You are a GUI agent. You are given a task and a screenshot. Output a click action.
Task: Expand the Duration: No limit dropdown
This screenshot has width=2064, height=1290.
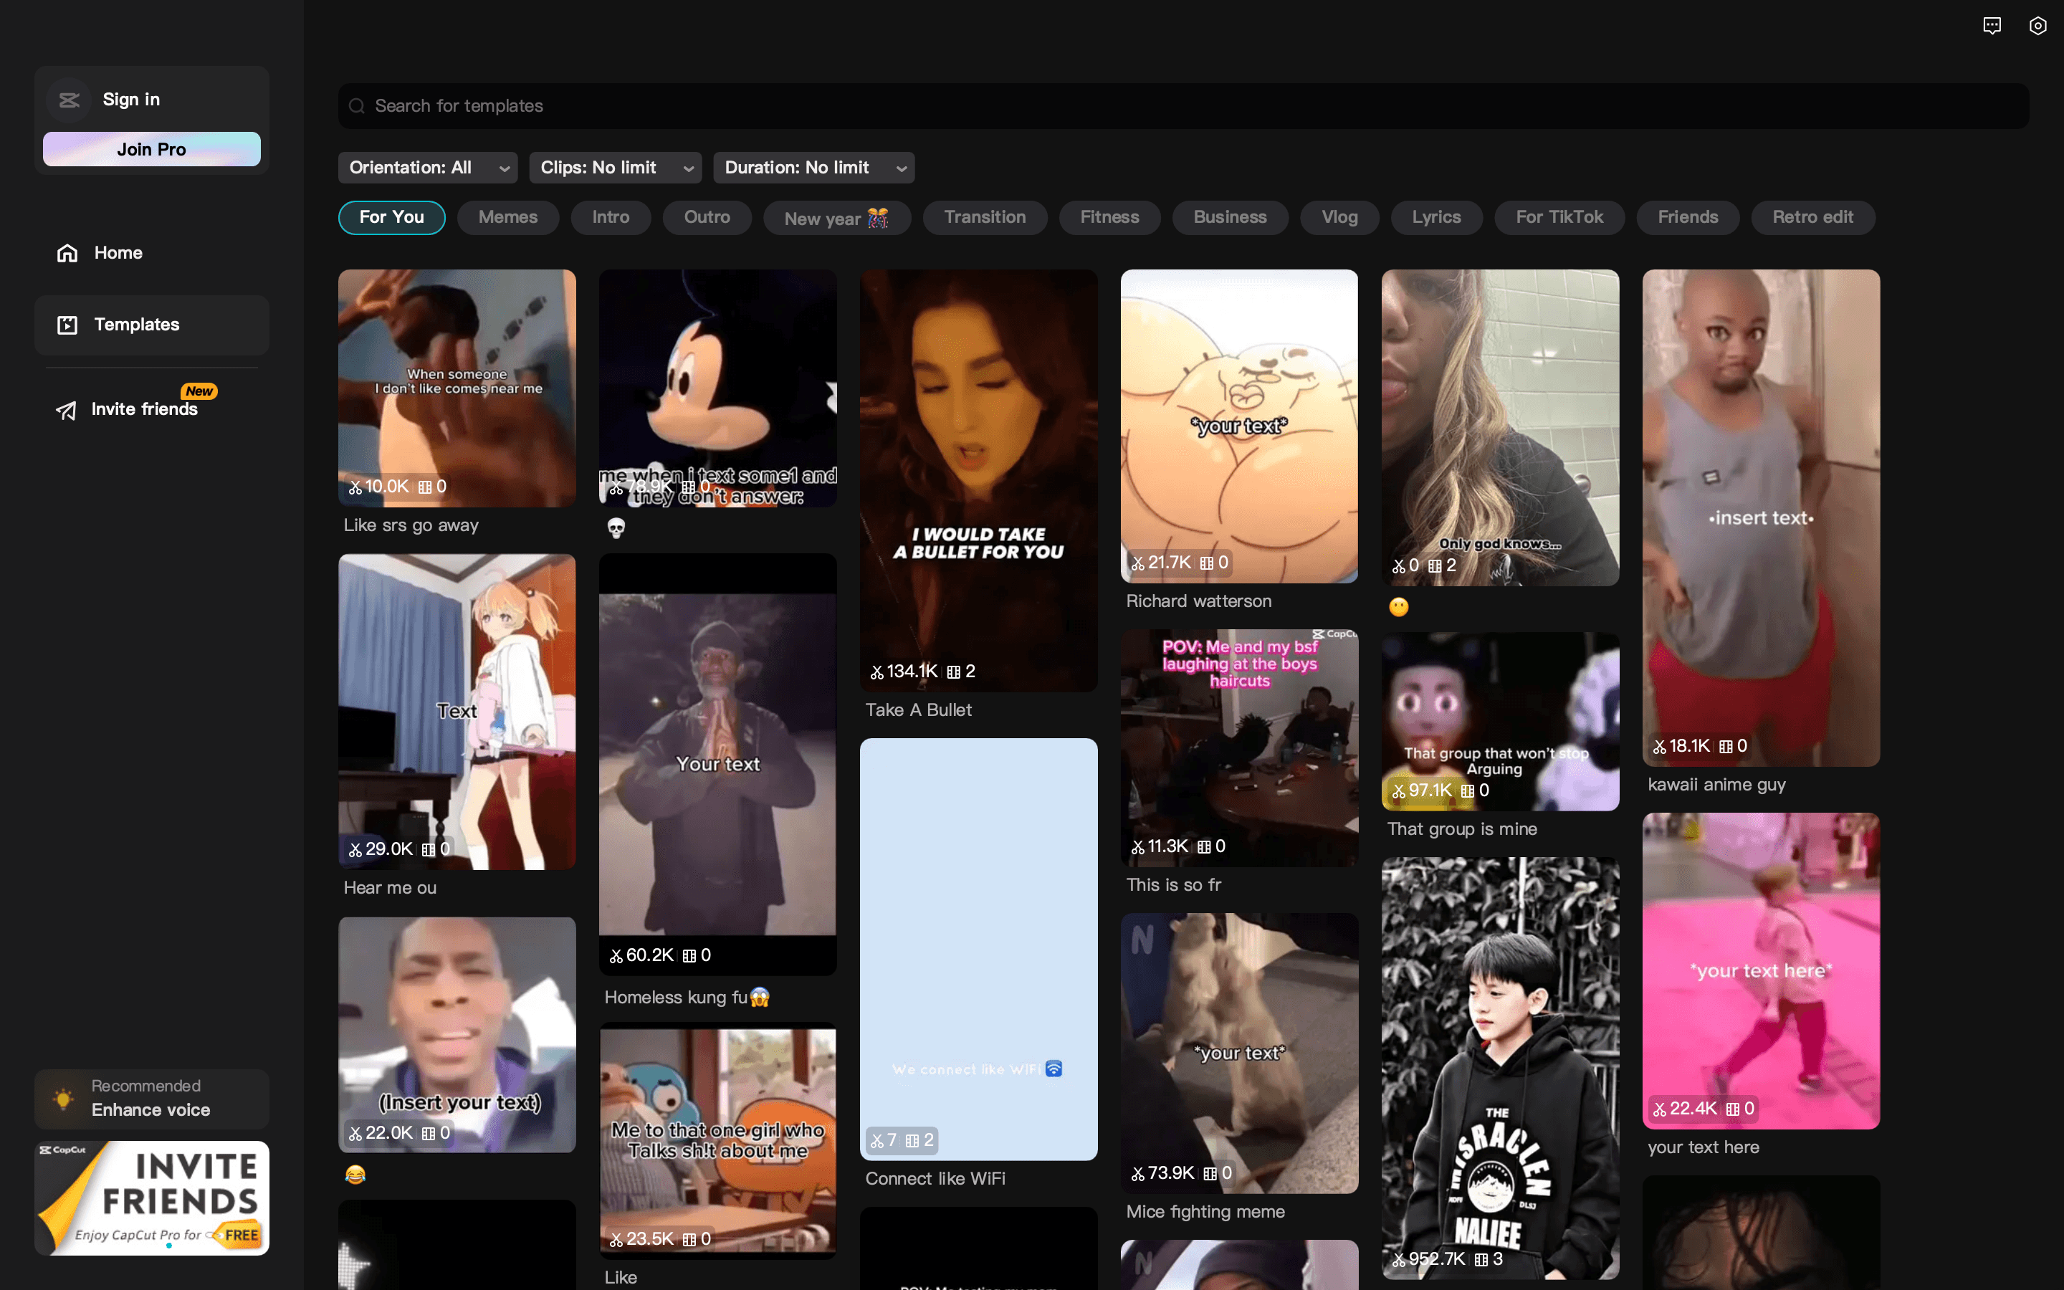point(813,168)
